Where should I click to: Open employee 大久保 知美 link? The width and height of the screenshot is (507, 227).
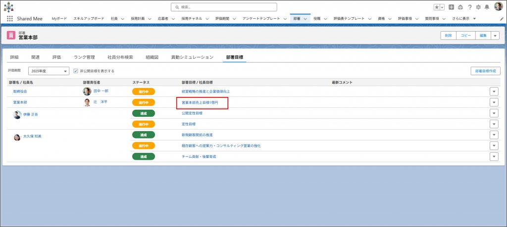32,136
